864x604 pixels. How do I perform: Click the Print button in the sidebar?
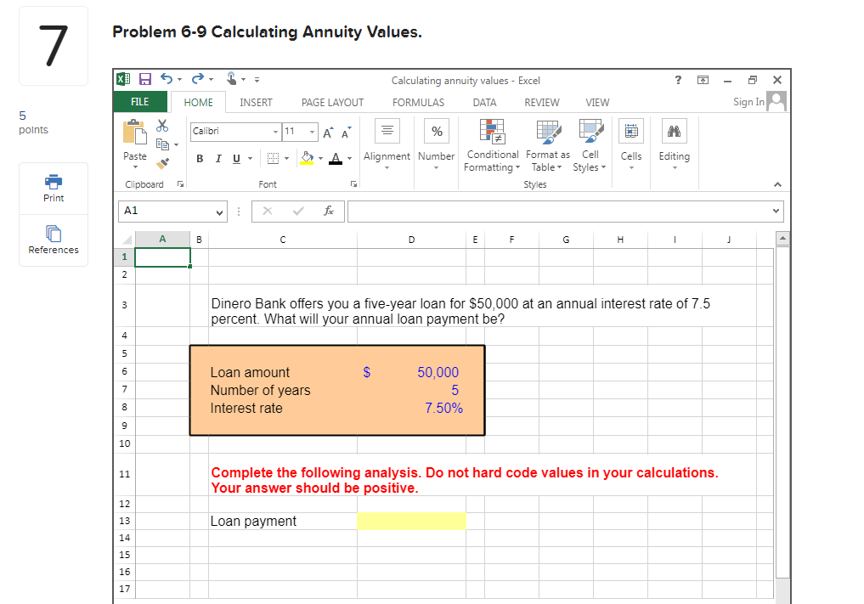coord(53,187)
